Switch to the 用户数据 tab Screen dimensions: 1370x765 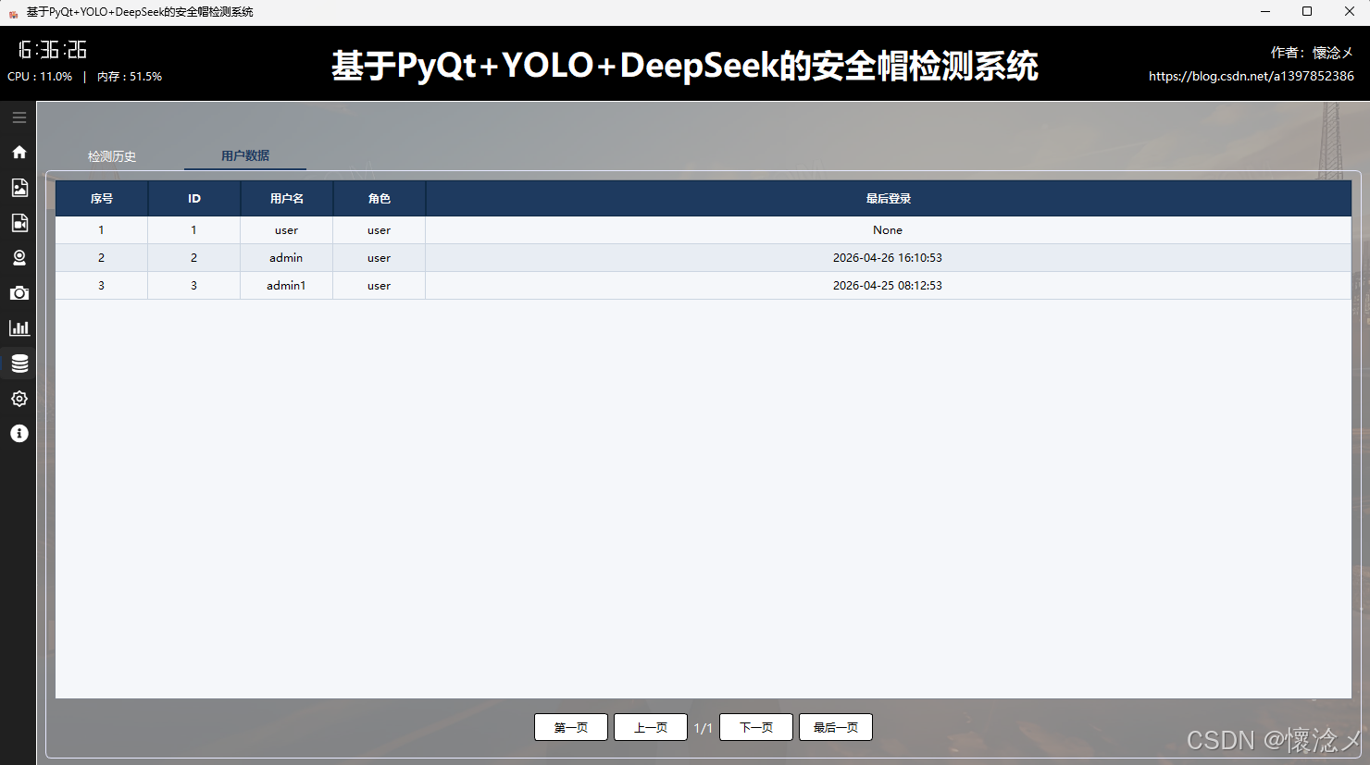coord(245,155)
